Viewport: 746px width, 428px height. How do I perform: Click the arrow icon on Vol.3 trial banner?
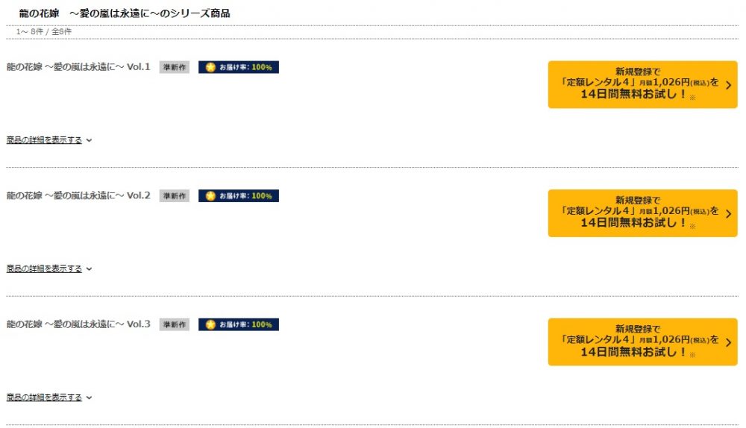728,342
